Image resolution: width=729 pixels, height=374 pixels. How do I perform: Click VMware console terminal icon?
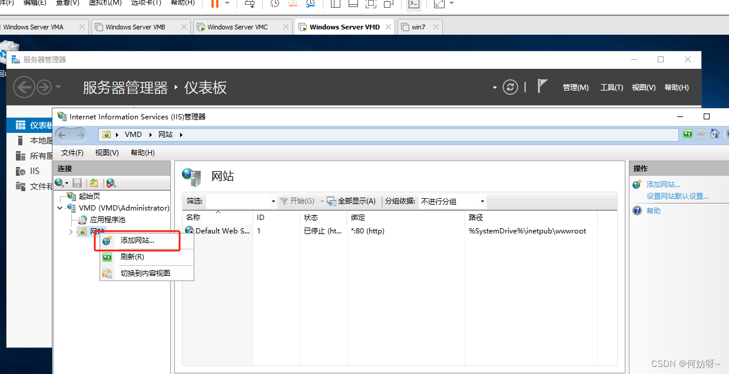click(x=414, y=4)
